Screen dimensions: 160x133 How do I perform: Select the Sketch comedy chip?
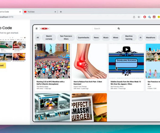[49, 38]
